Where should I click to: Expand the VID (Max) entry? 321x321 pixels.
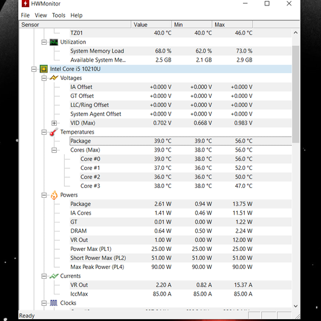[x=54, y=123]
